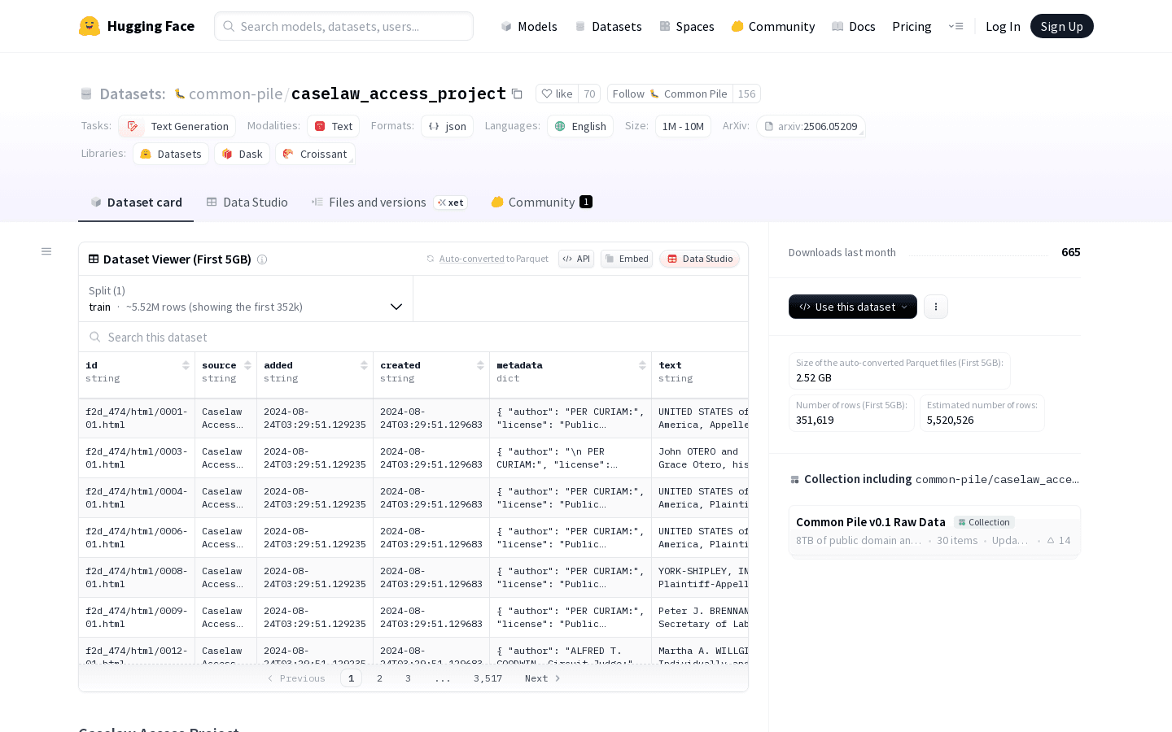Click inside the Search this dataset field
The width and height of the screenshot is (1172, 732).
[x=244, y=337]
